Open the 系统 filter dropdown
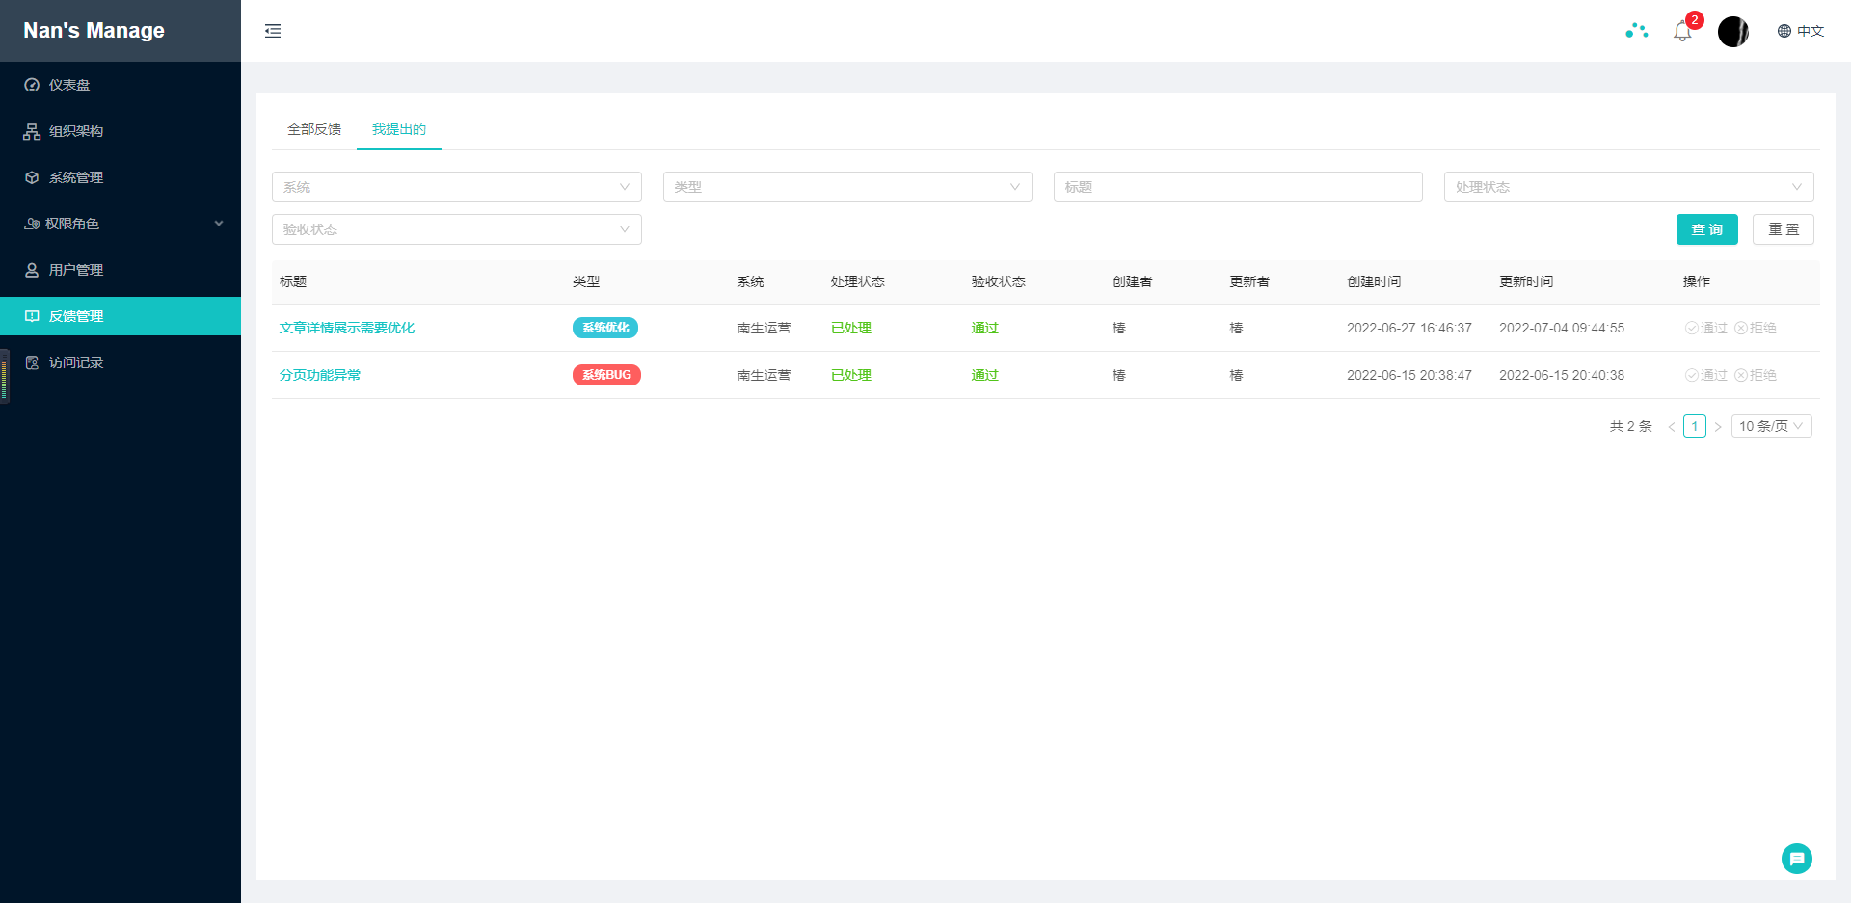Screen dimensions: 1851x903 tap(456, 187)
